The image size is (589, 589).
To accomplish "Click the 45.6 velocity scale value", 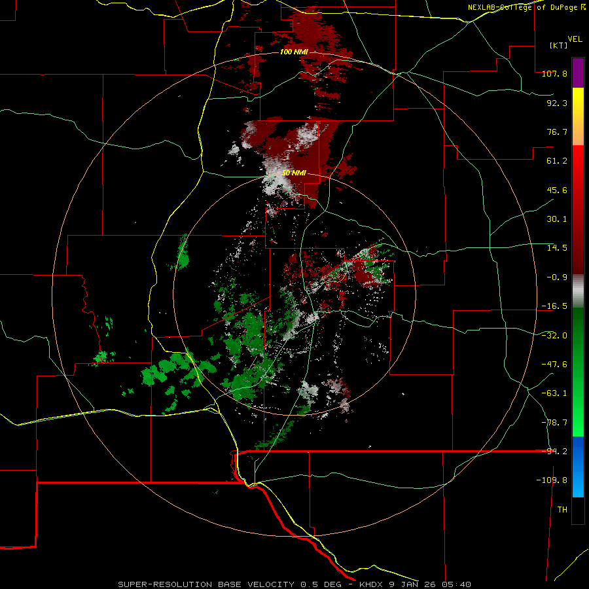I will point(557,190).
